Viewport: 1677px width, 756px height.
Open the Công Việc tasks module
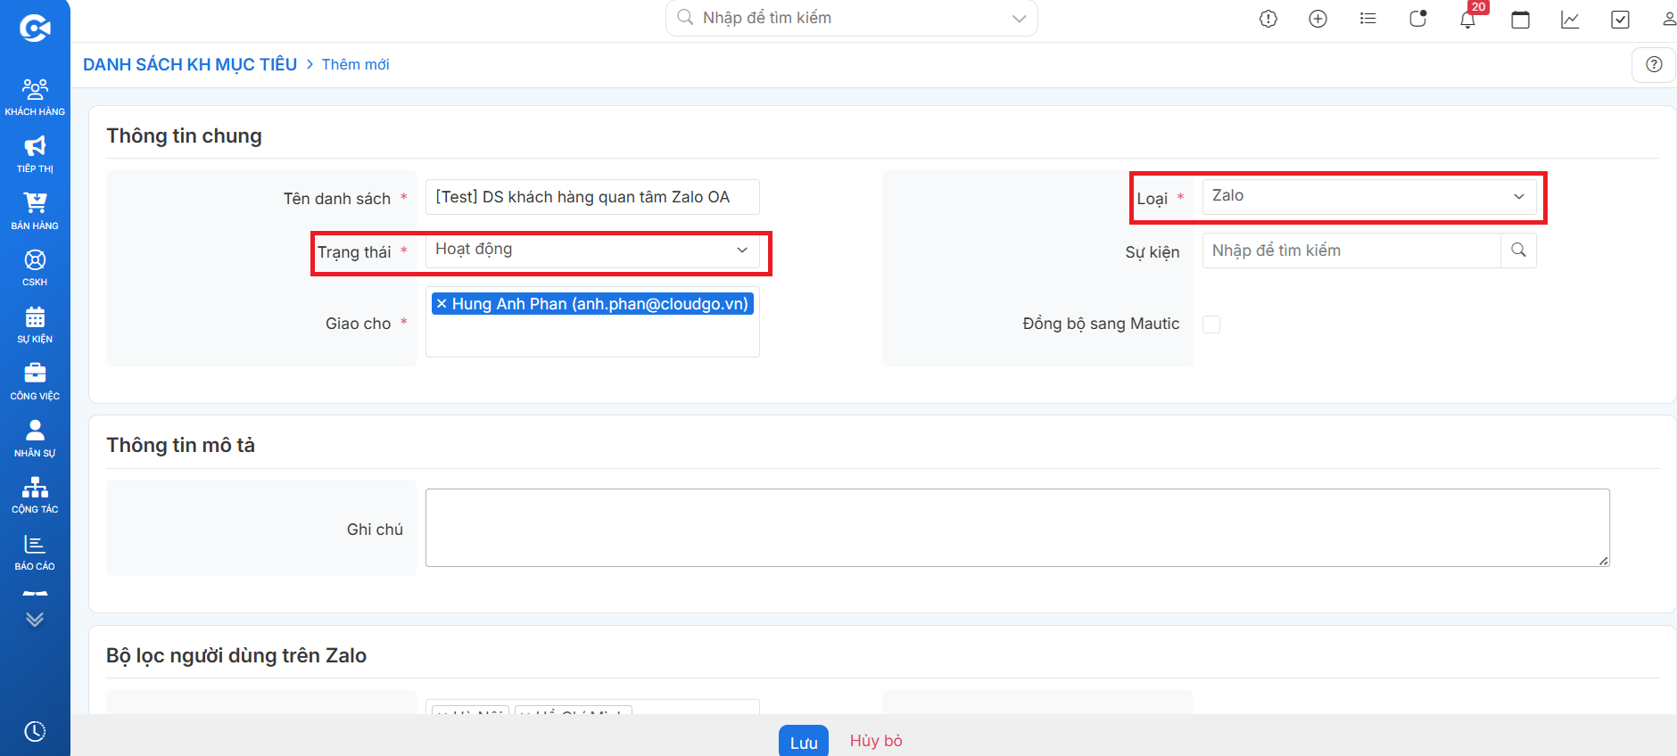pos(35,382)
